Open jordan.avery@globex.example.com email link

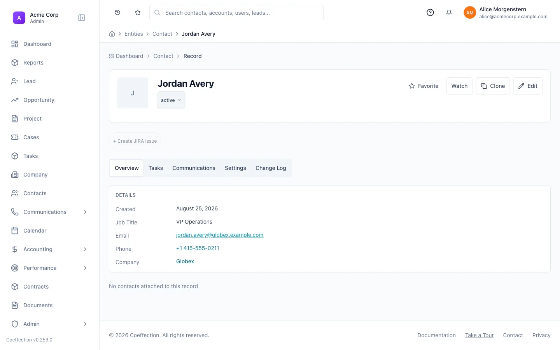click(220, 235)
